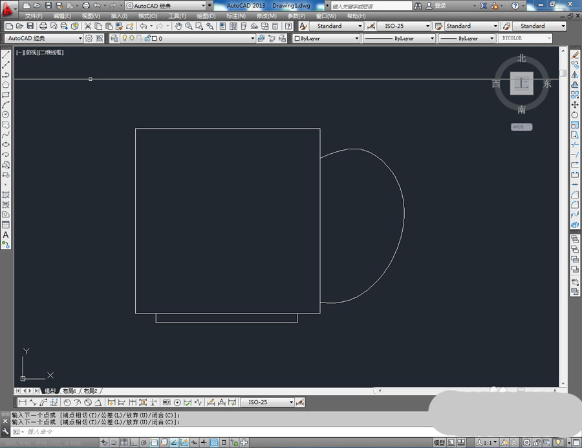Open the 编辑(E) menu

click(62, 16)
